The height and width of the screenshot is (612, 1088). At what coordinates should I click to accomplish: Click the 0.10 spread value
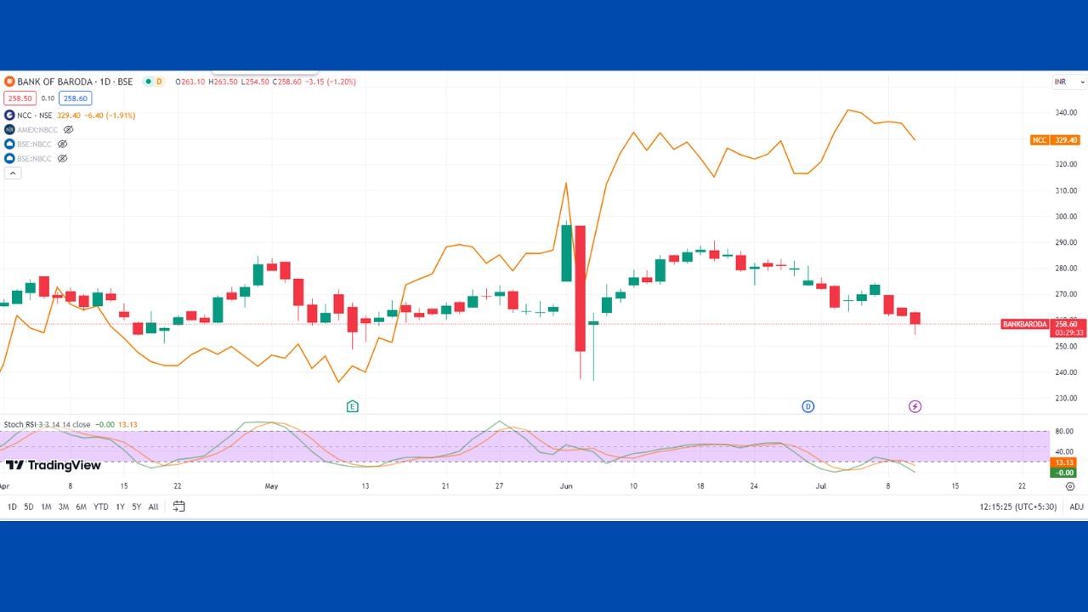coord(48,99)
